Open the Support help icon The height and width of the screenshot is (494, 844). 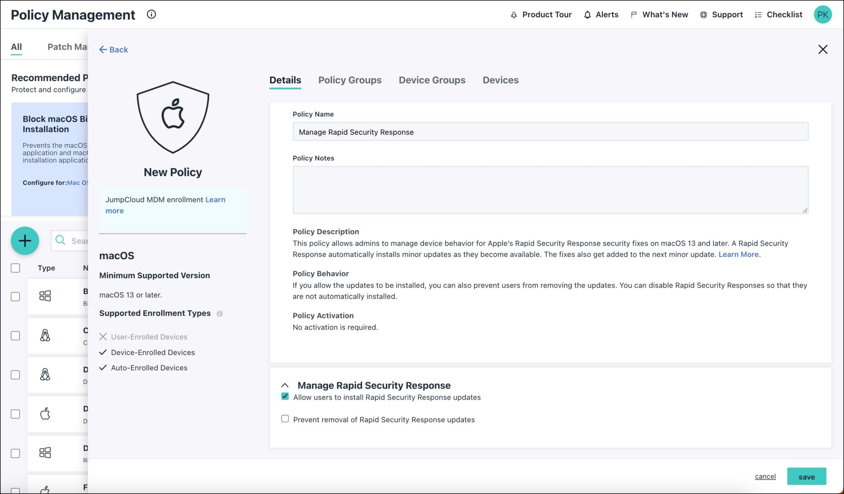[703, 14]
